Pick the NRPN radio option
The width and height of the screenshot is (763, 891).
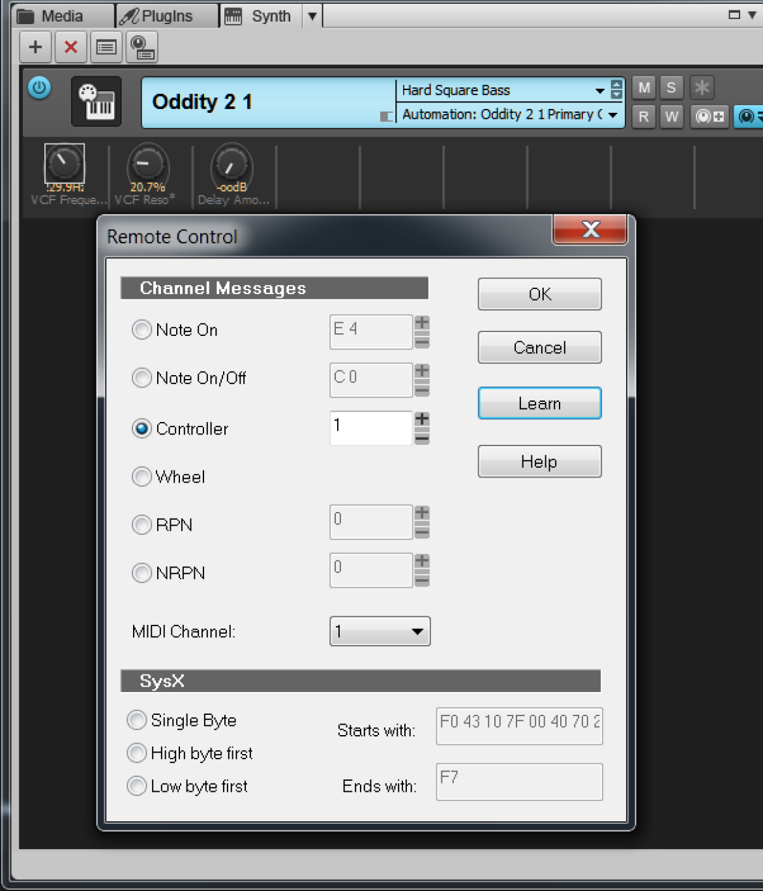(x=142, y=573)
